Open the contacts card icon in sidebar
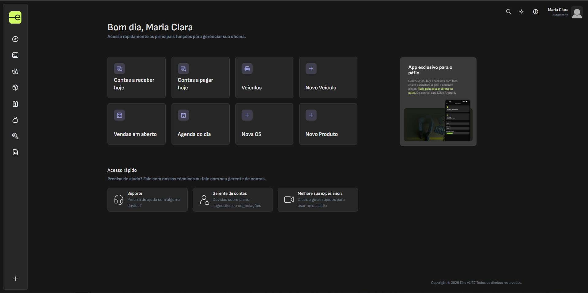 (x=15, y=55)
